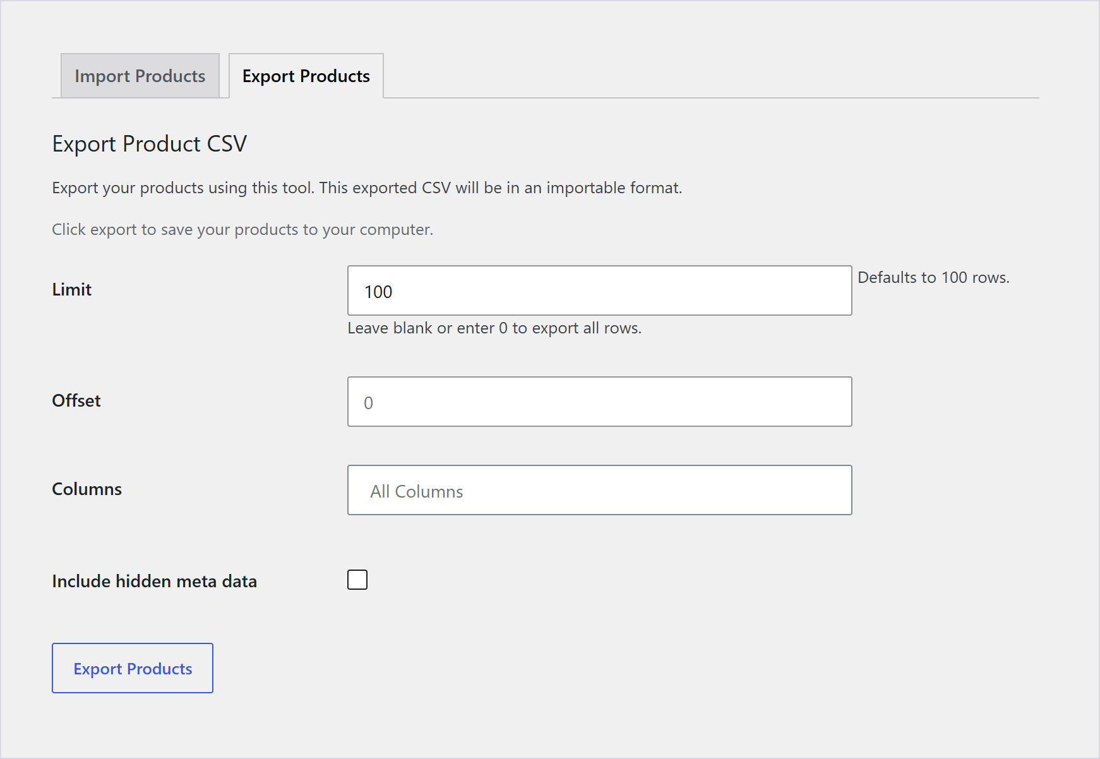This screenshot has height=759, width=1100.
Task: Click the Offset field label
Action: pos(76,400)
